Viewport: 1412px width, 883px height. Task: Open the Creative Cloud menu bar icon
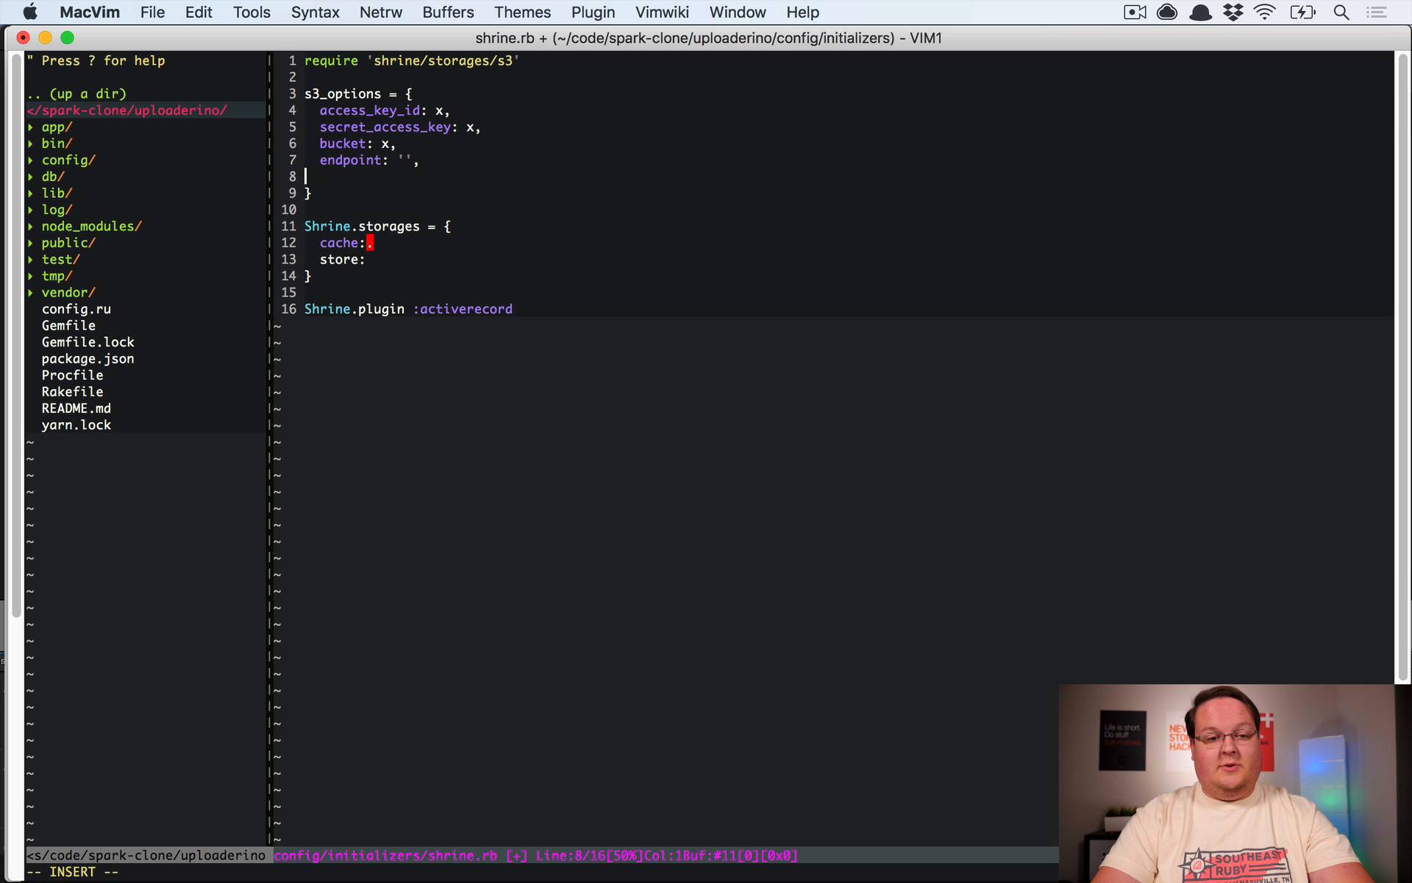[x=1167, y=12]
